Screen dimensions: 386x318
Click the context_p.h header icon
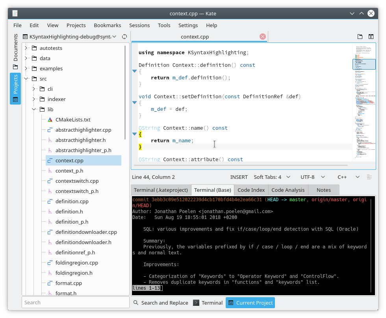click(50, 171)
